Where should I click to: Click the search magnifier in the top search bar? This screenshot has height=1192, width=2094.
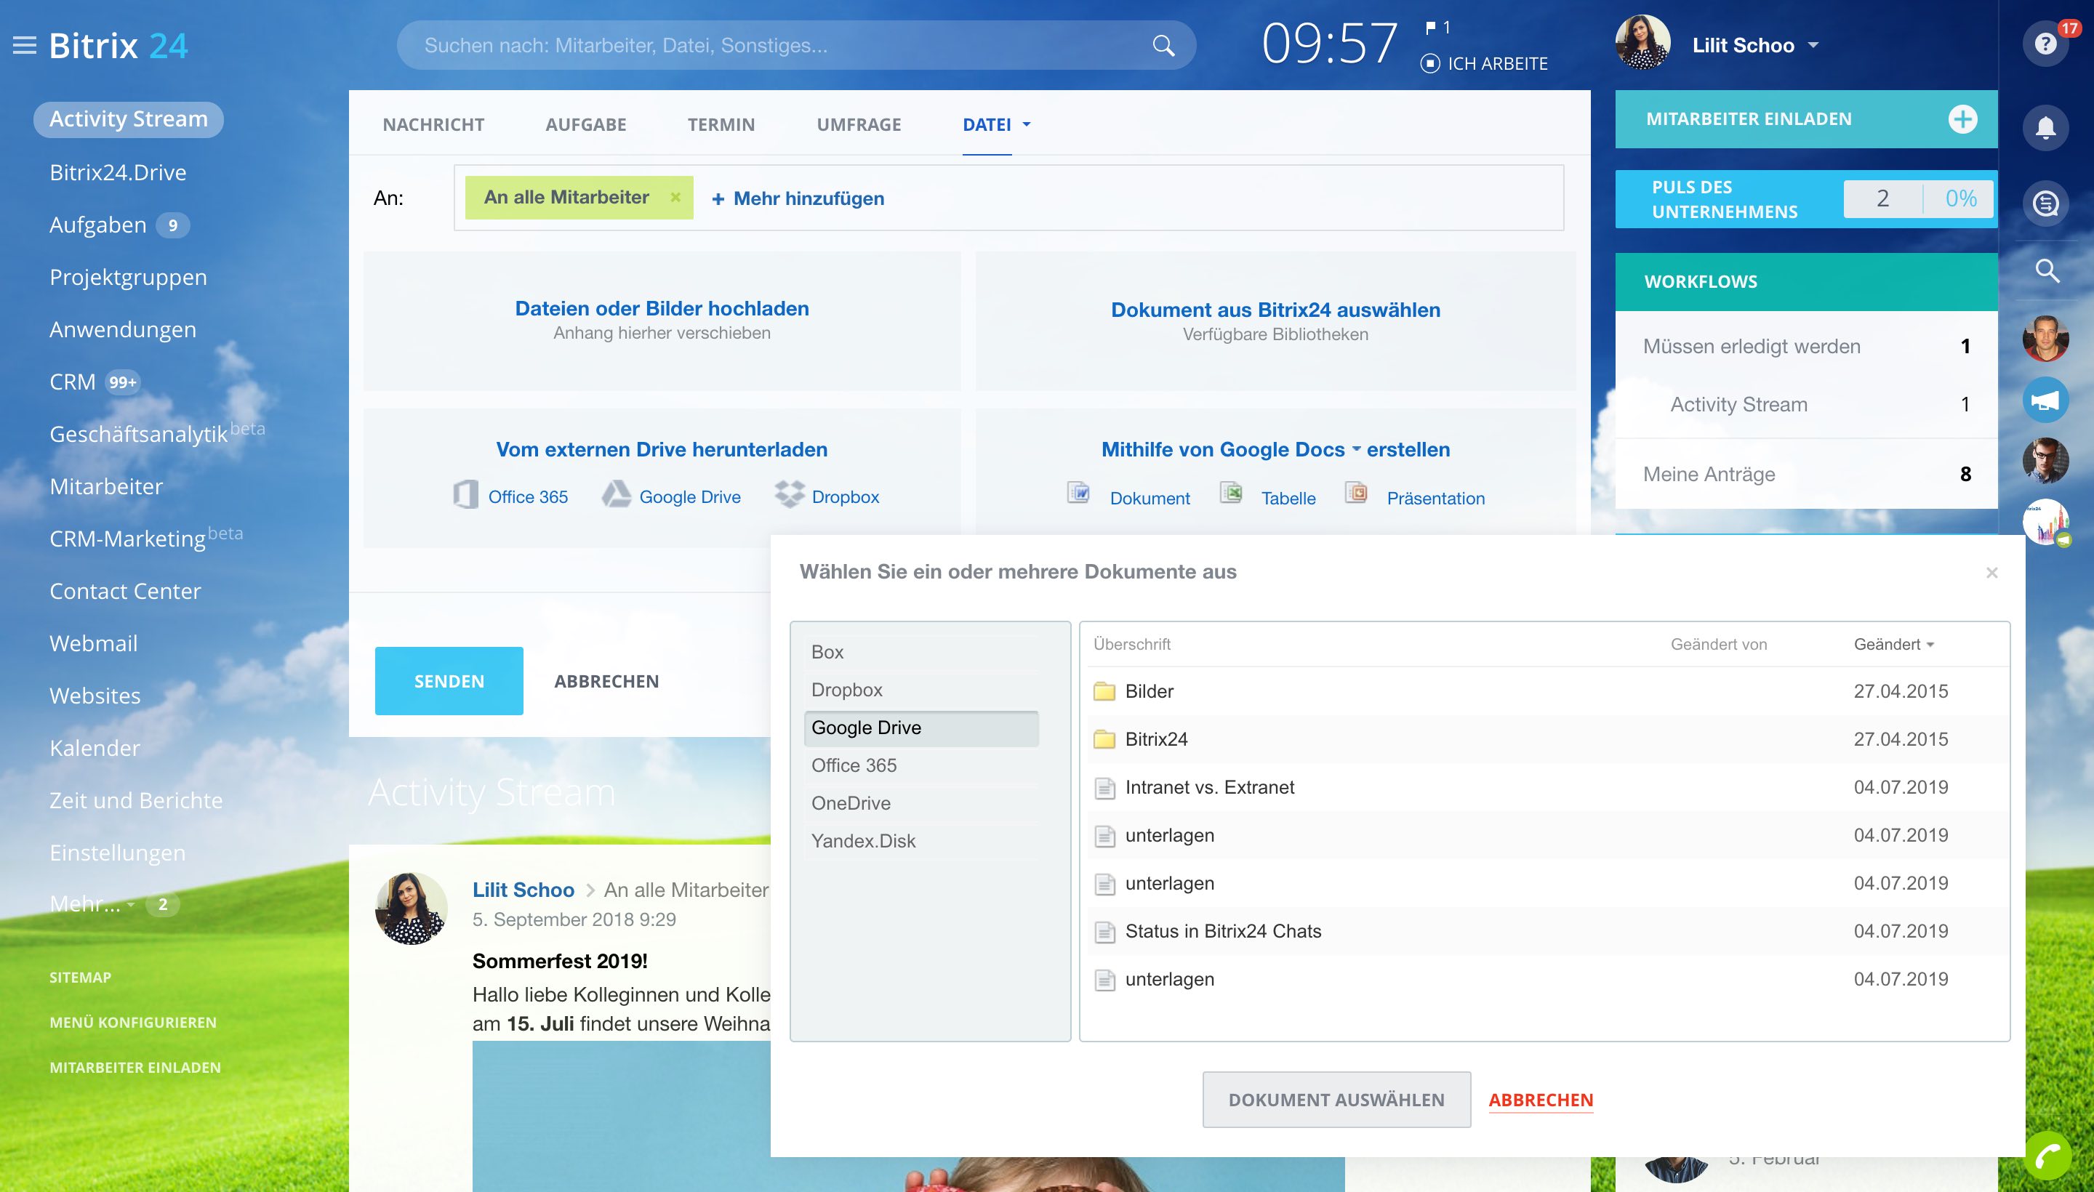pyautogui.click(x=1163, y=45)
